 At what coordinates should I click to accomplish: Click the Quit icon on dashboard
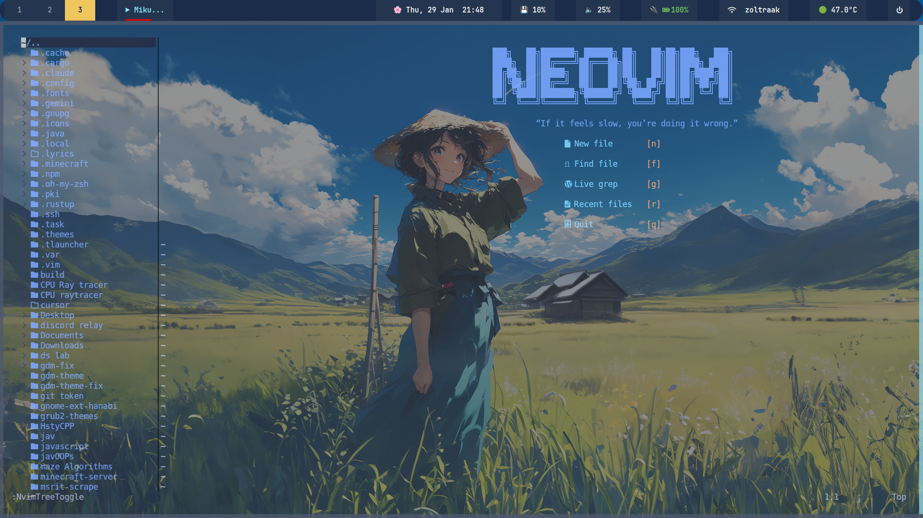(568, 224)
